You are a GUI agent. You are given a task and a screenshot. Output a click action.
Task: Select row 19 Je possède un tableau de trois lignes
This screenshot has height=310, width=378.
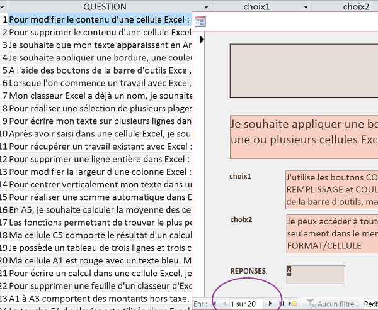[100, 248]
